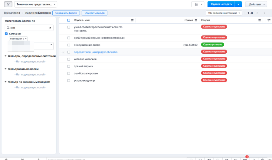Select checkbox for обслуживание днепр deal
The image size is (272, 160).
(69, 45)
